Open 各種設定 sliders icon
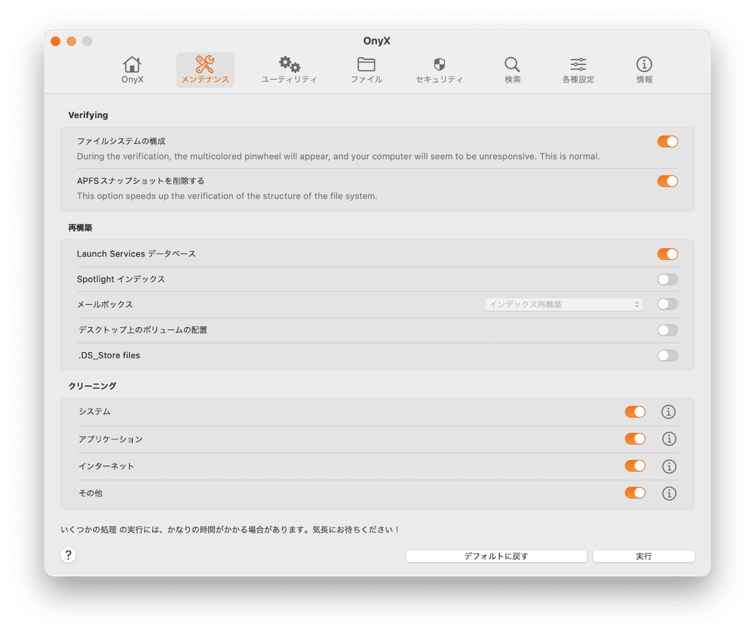This screenshot has width=755, height=635. click(578, 65)
